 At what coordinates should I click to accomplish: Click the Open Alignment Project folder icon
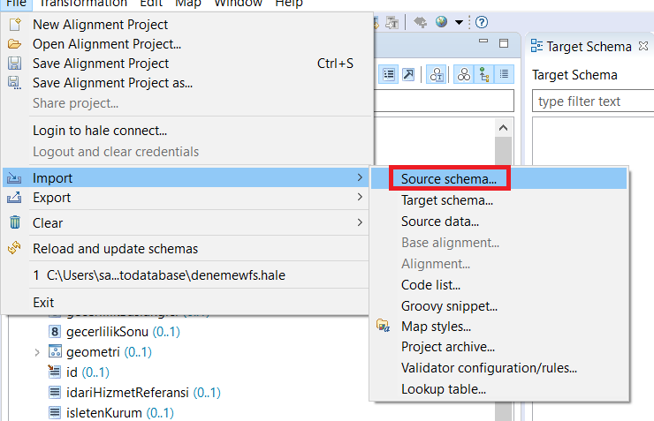[x=15, y=44]
